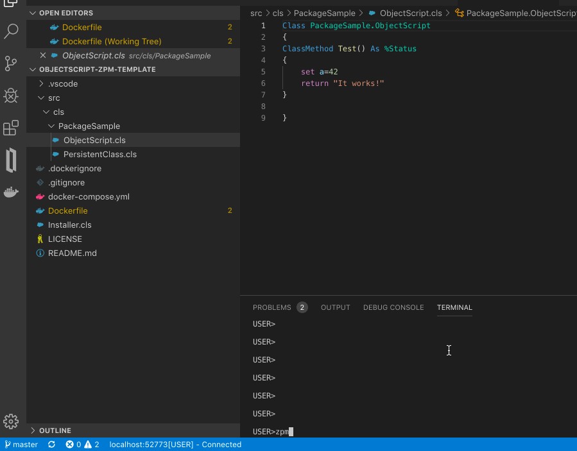
Task: Open the Manage gear menu
Action: (x=11, y=421)
